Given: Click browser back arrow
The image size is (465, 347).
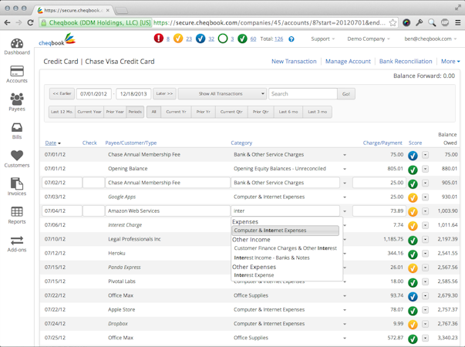Looking at the screenshot, I should tap(8, 22).
